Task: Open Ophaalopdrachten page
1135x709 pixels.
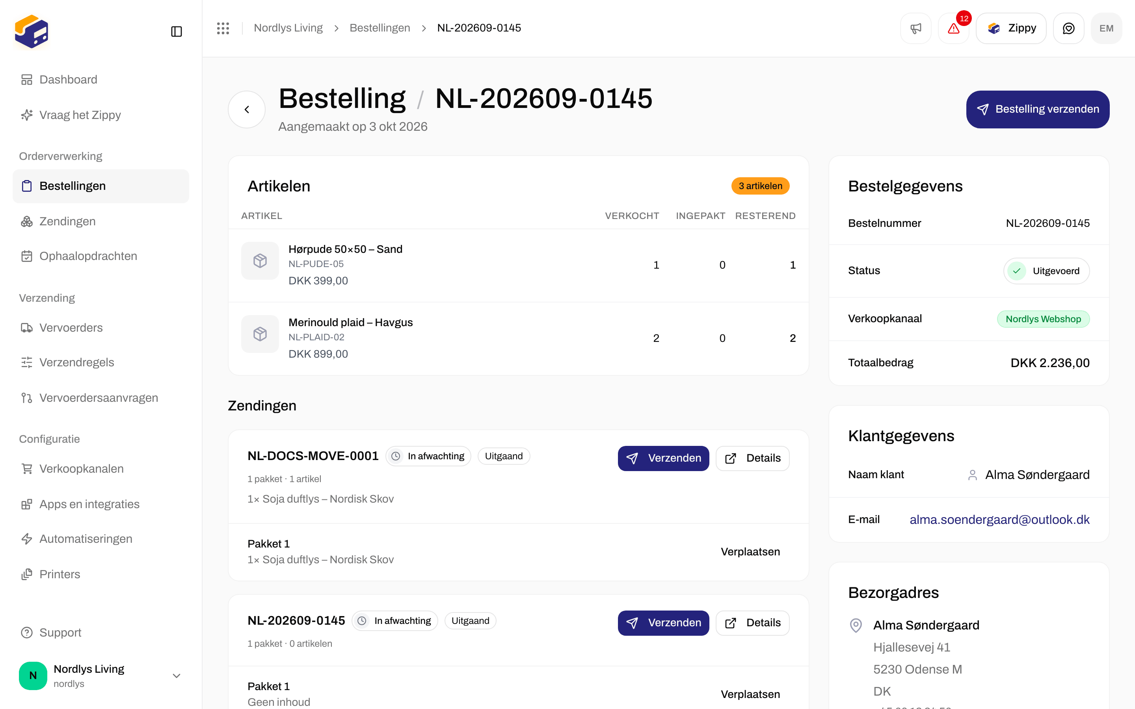Action: (101, 256)
